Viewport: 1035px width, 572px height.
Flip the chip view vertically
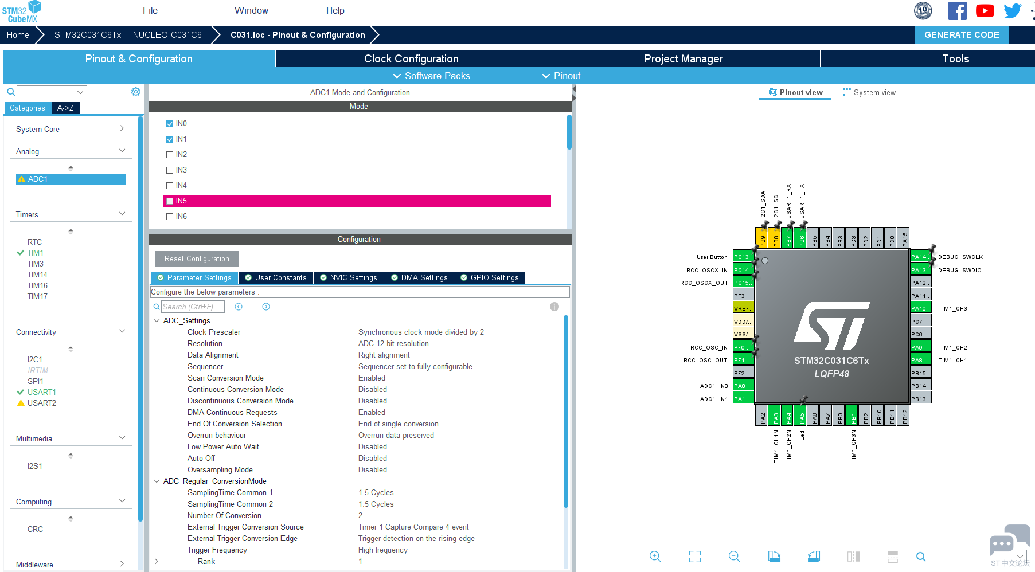pos(893,556)
